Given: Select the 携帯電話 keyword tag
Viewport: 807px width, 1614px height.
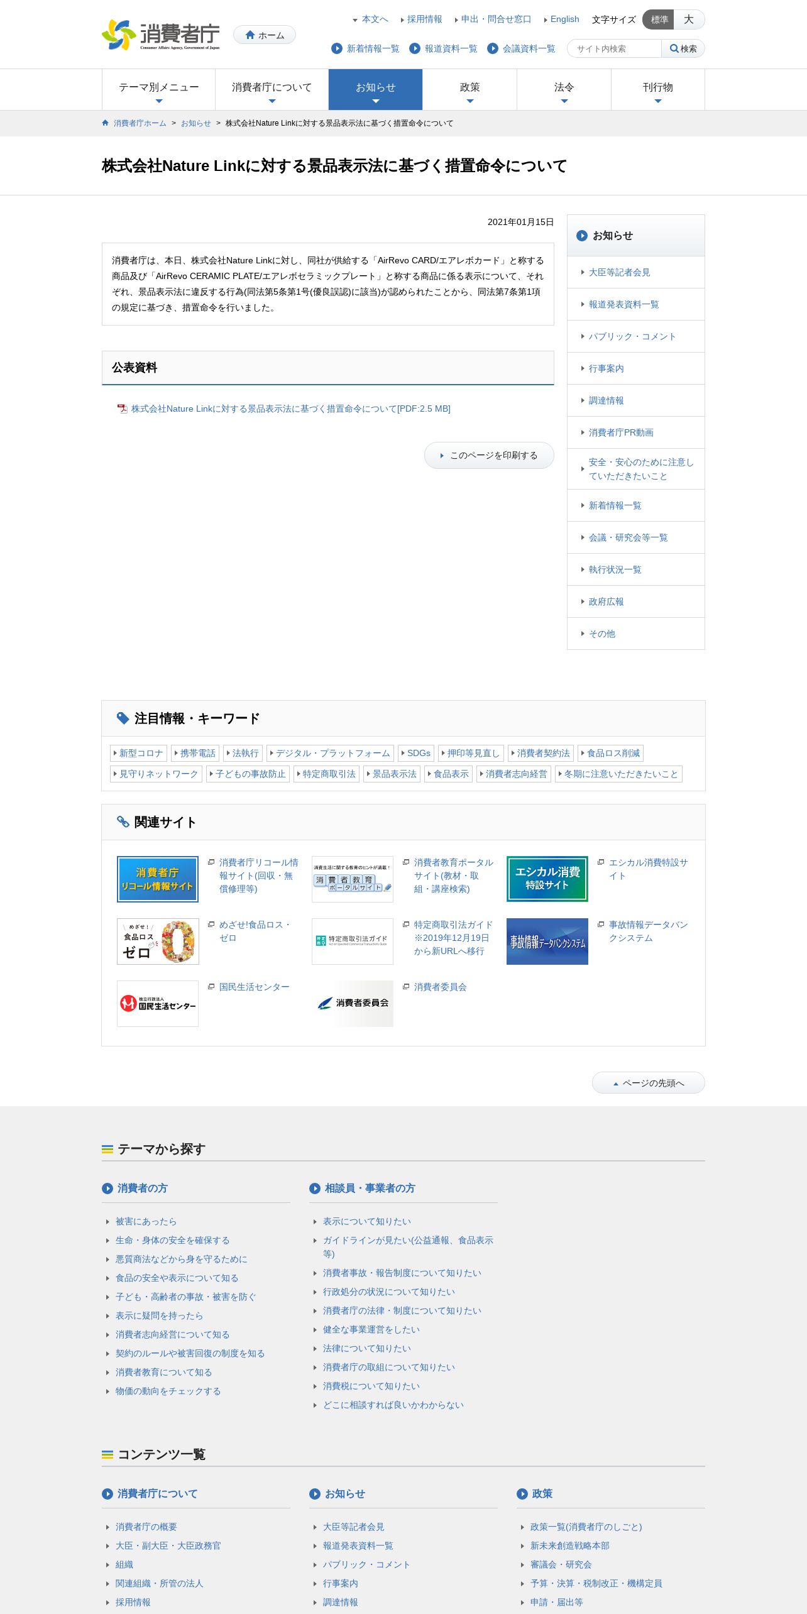Looking at the screenshot, I should [x=195, y=753].
